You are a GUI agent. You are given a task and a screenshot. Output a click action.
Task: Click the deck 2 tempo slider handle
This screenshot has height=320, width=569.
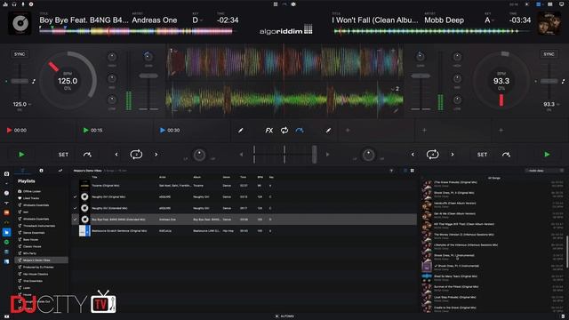click(549, 81)
